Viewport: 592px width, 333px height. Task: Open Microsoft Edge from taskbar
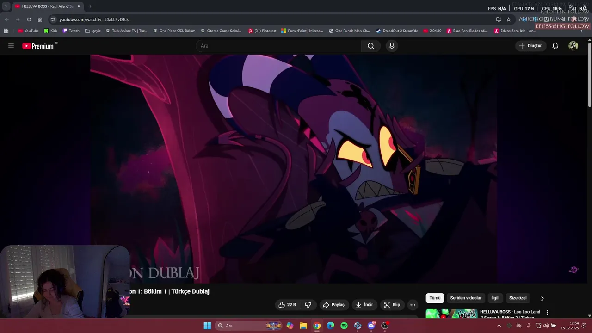point(330,326)
